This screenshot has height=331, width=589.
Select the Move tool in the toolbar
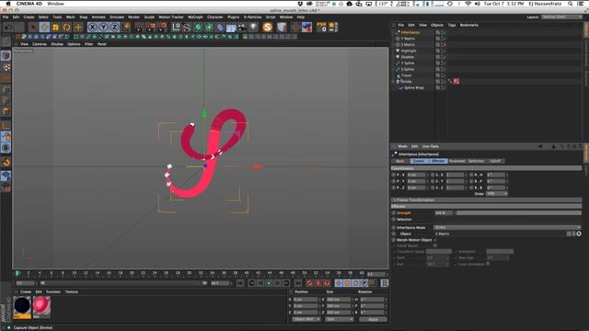click(x=44, y=27)
